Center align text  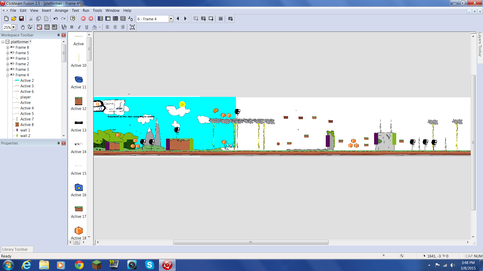115,27
